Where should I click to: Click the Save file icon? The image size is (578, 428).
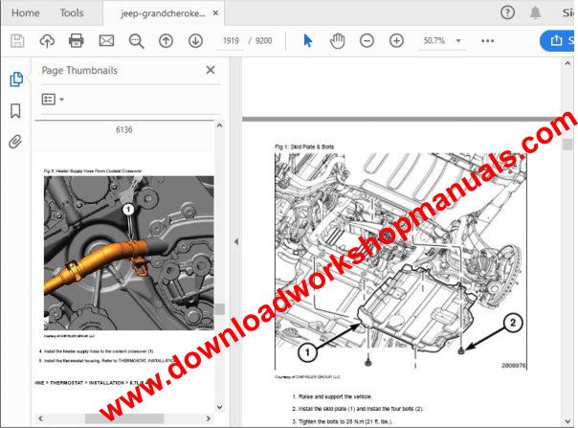coord(17,40)
